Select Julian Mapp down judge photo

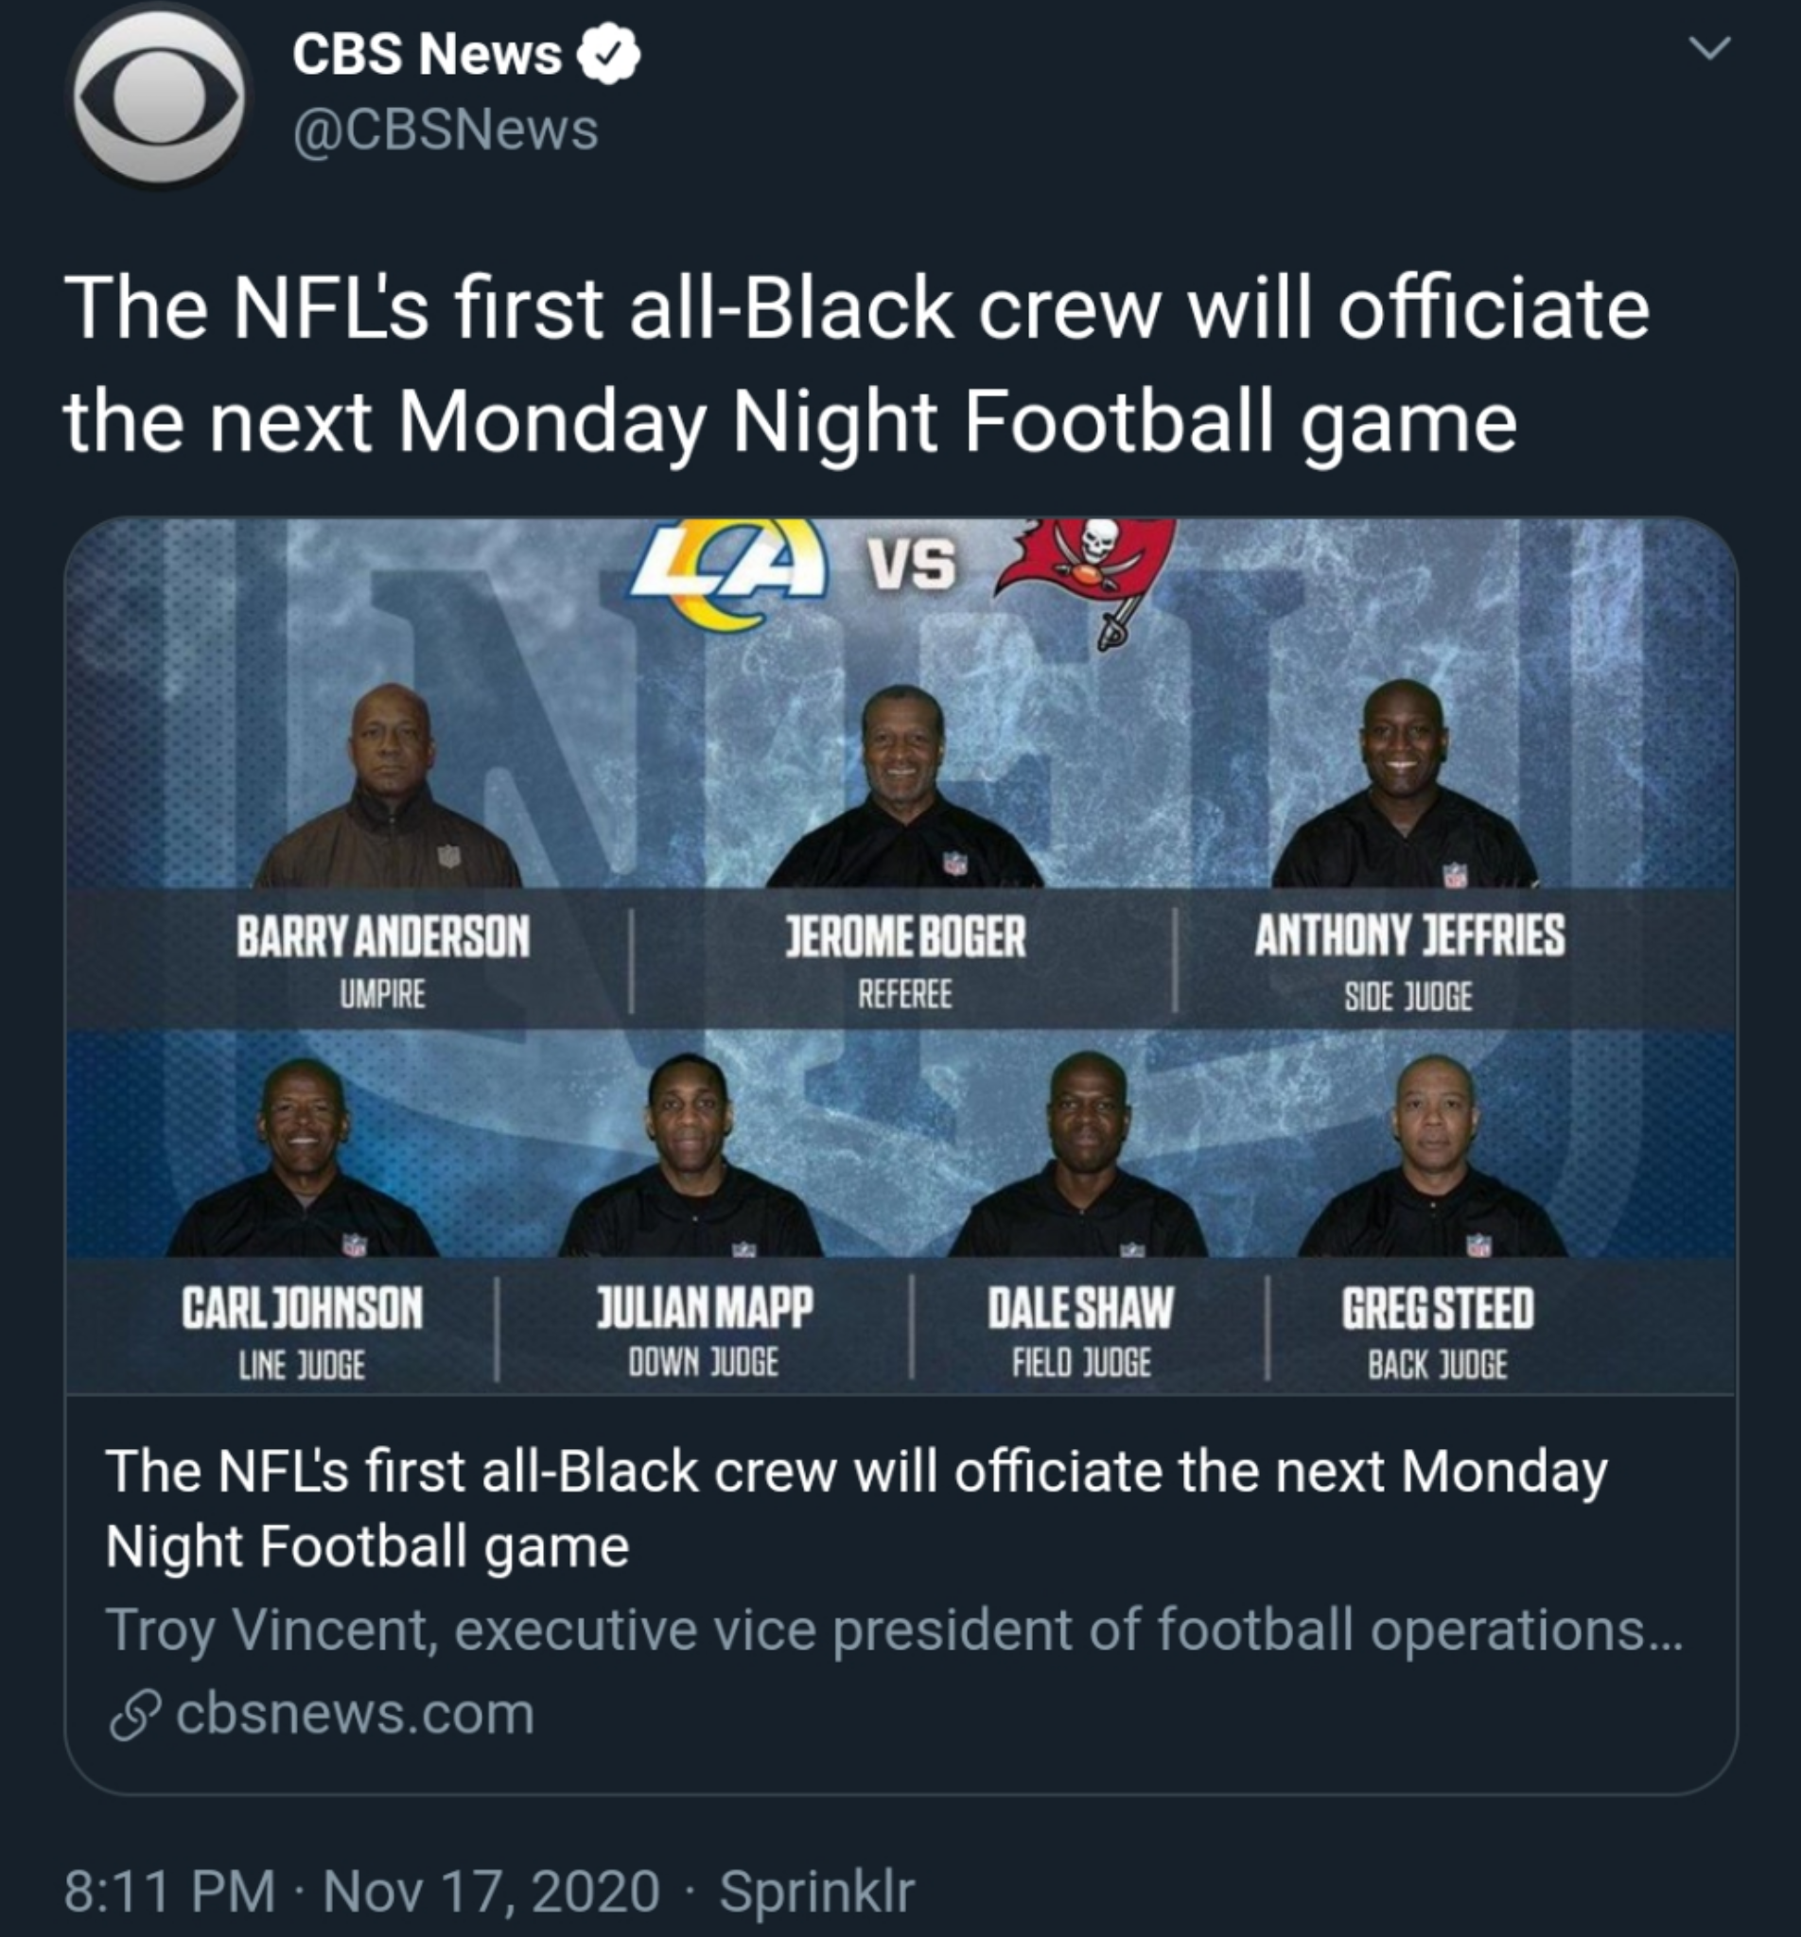click(691, 1156)
